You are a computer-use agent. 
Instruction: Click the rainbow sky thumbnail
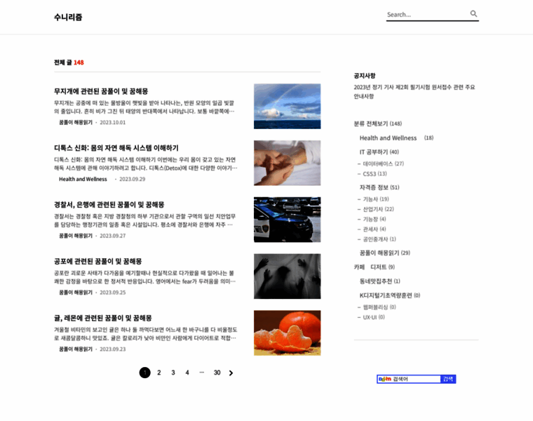click(x=288, y=107)
